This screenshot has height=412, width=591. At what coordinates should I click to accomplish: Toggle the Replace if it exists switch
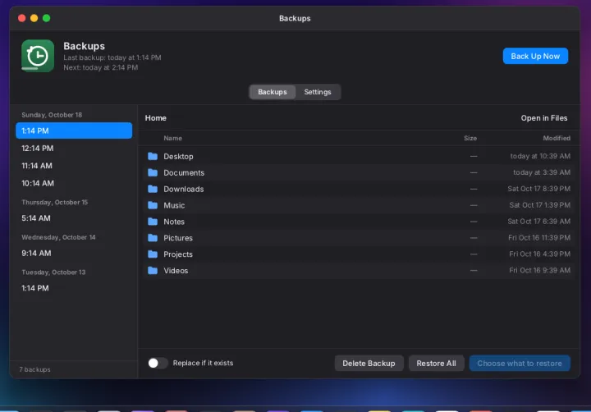[158, 363]
